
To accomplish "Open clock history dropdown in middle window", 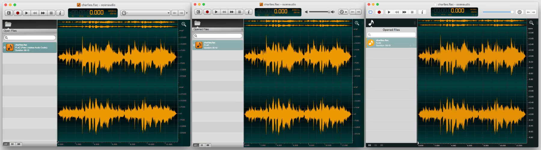I will (x=343, y=12).
